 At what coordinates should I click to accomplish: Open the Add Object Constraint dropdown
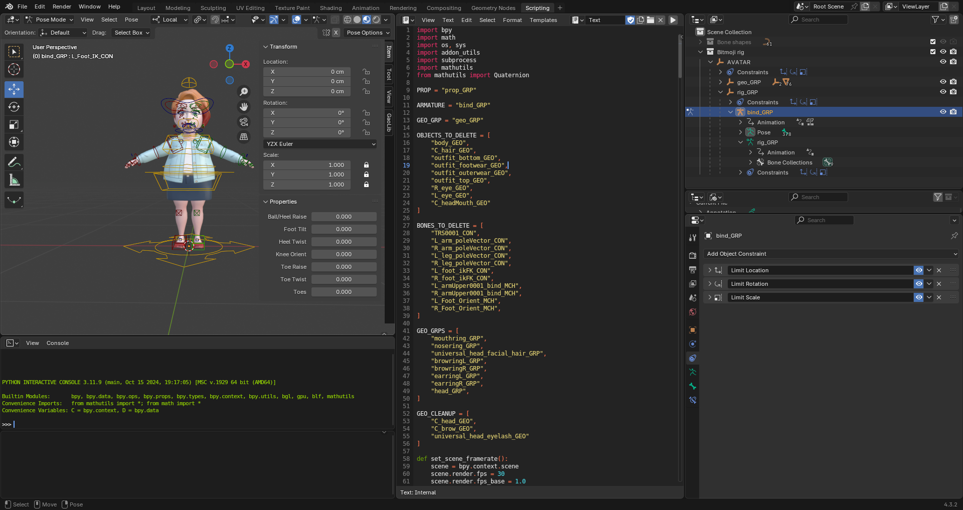tap(831, 254)
